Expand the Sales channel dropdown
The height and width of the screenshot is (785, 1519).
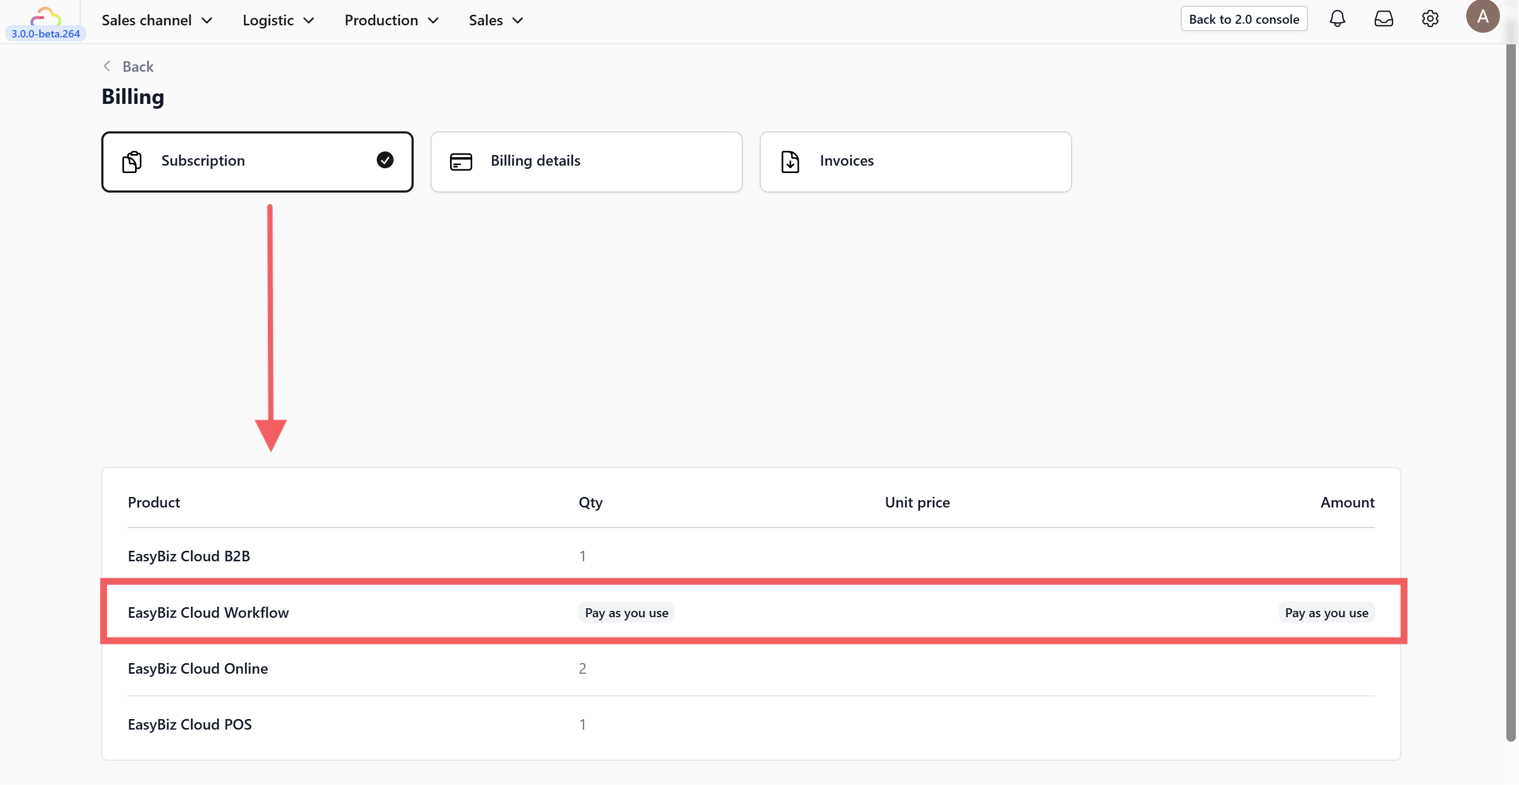[x=157, y=20]
